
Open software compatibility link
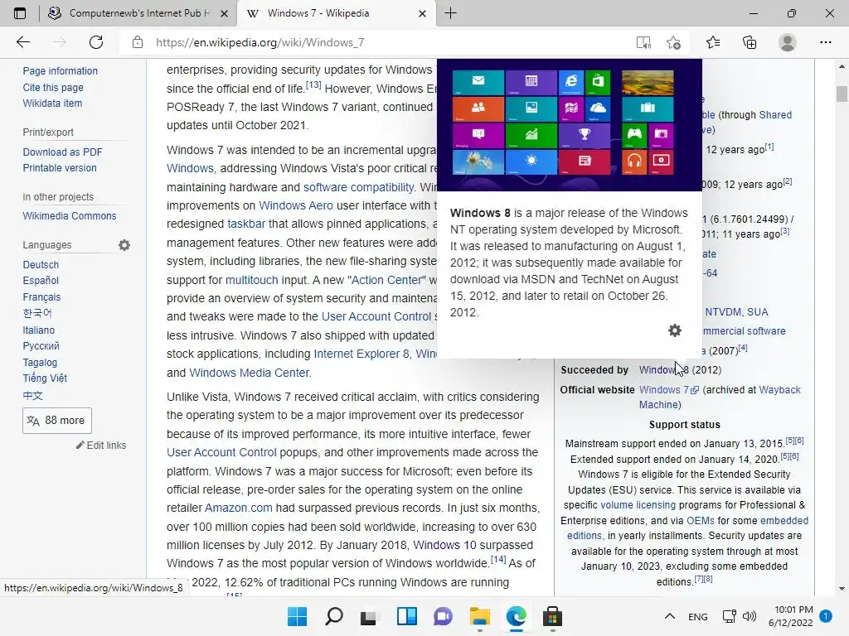click(358, 187)
